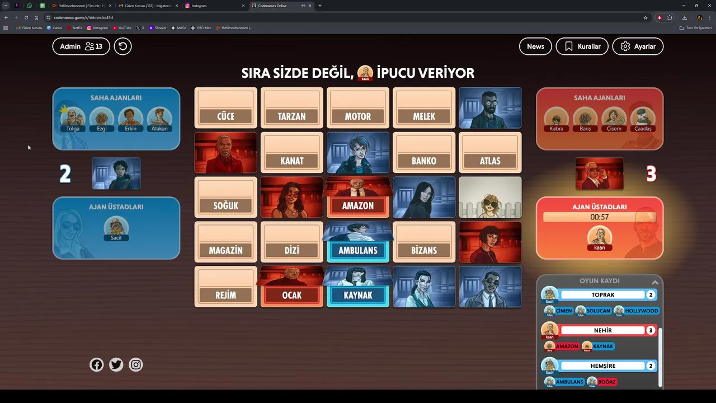The height and width of the screenshot is (403, 716).
Task: Open the Twitter social icon
Action: (116, 365)
